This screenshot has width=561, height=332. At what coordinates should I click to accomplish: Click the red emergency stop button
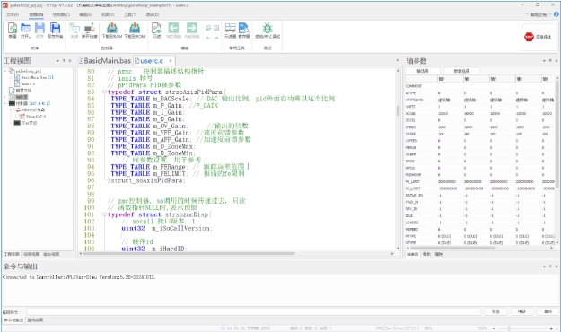[538, 37]
